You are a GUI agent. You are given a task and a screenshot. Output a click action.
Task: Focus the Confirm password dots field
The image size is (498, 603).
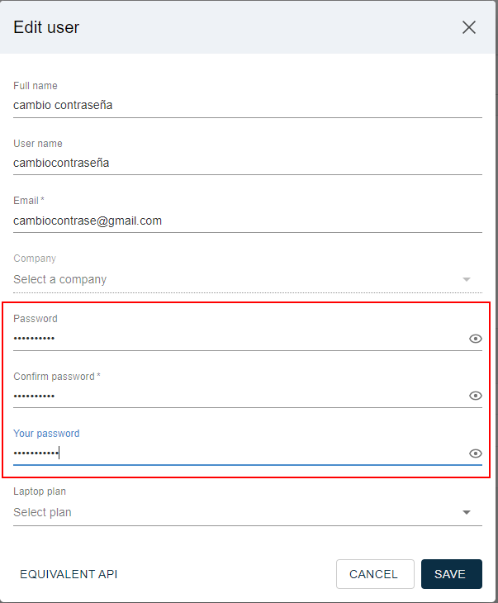(239, 396)
